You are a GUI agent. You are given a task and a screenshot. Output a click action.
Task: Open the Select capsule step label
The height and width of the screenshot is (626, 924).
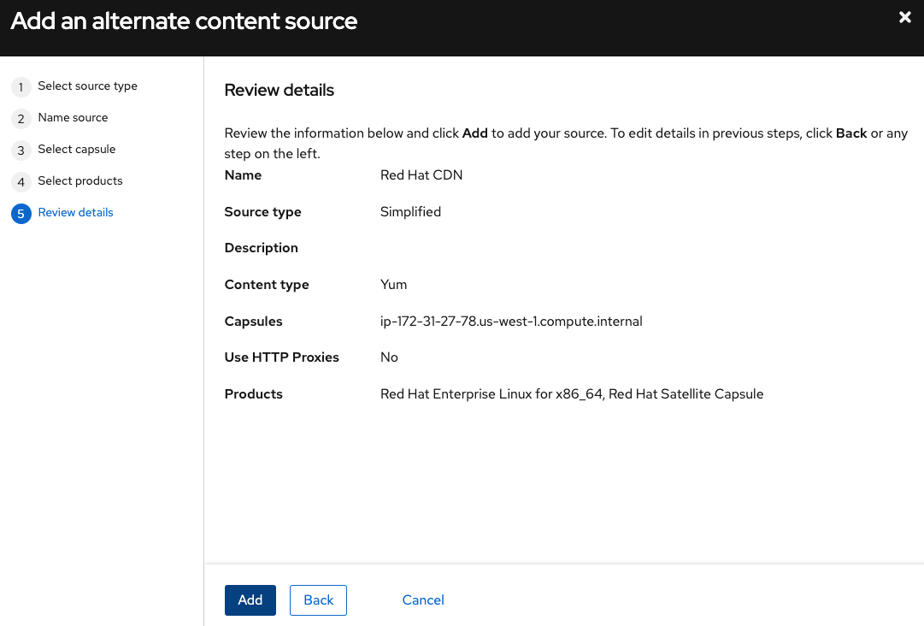[76, 150]
